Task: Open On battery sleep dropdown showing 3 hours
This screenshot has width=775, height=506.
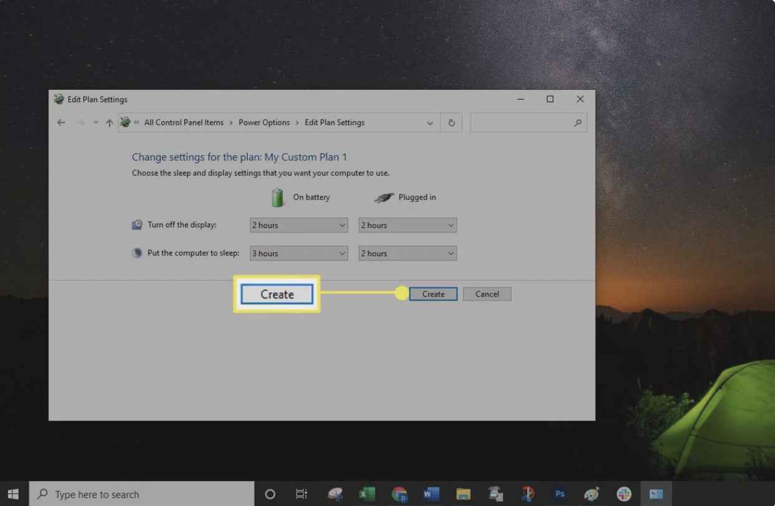Action: pyautogui.click(x=298, y=253)
